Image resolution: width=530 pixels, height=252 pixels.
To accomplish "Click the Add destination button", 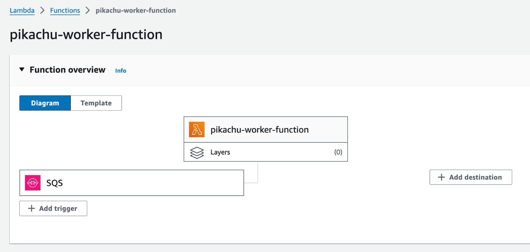I will pyautogui.click(x=471, y=177).
